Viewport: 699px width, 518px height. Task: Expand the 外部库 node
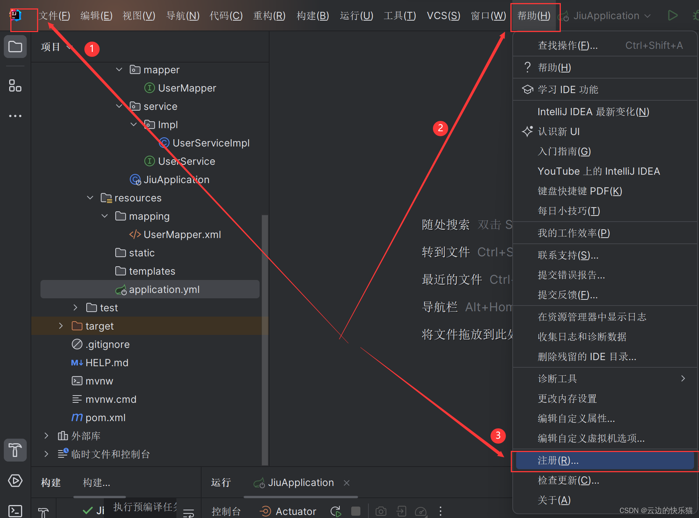pyautogui.click(x=46, y=436)
